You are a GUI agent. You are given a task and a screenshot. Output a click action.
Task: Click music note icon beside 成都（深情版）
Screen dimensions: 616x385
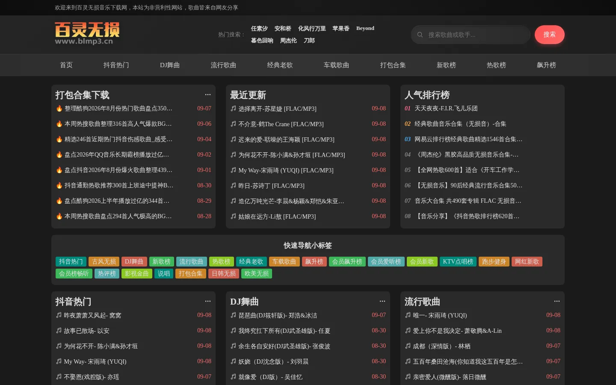pyautogui.click(x=408, y=346)
